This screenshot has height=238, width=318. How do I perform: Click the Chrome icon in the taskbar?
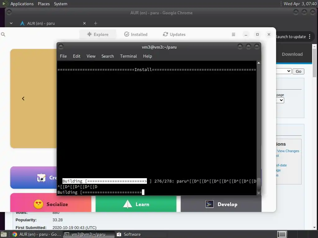click(15, 234)
